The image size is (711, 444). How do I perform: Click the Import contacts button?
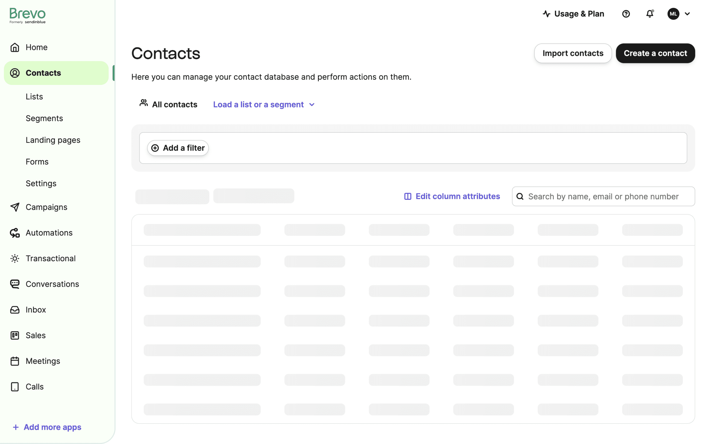pyautogui.click(x=573, y=53)
